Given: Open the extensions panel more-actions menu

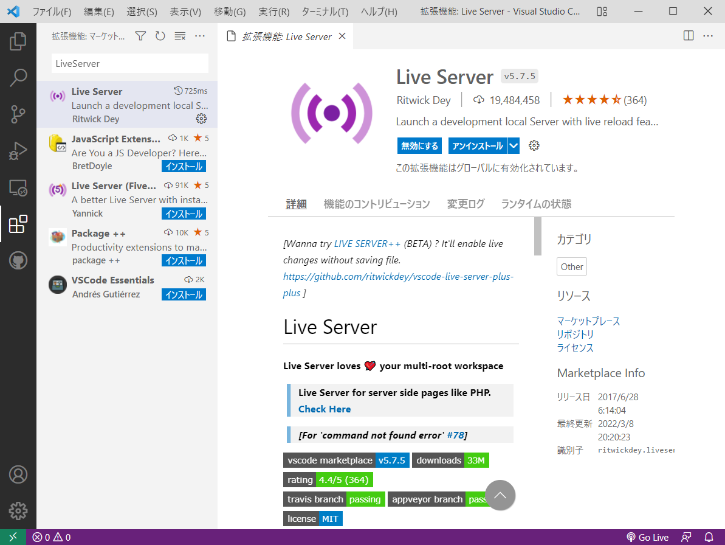Looking at the screenshot, I should [200, 36].
